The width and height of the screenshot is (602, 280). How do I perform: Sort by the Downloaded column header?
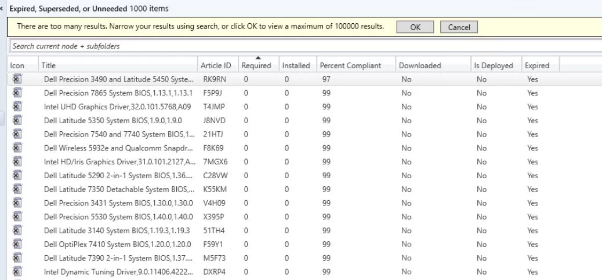(433, 65)
